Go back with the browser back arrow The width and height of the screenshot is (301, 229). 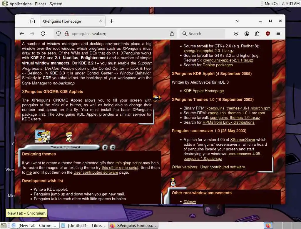pyautogui.click(x=22, y=34)
